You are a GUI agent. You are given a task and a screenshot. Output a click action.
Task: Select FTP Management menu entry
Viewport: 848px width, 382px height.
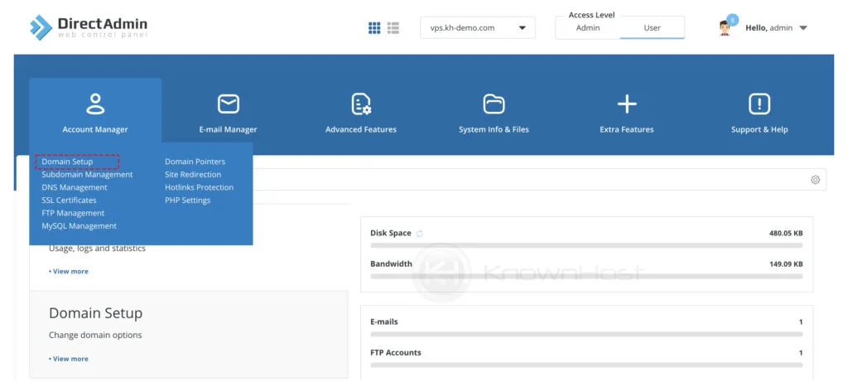[x=73, y=213]
